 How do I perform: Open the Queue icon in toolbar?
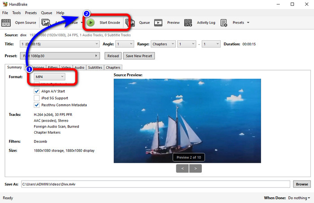130,22
